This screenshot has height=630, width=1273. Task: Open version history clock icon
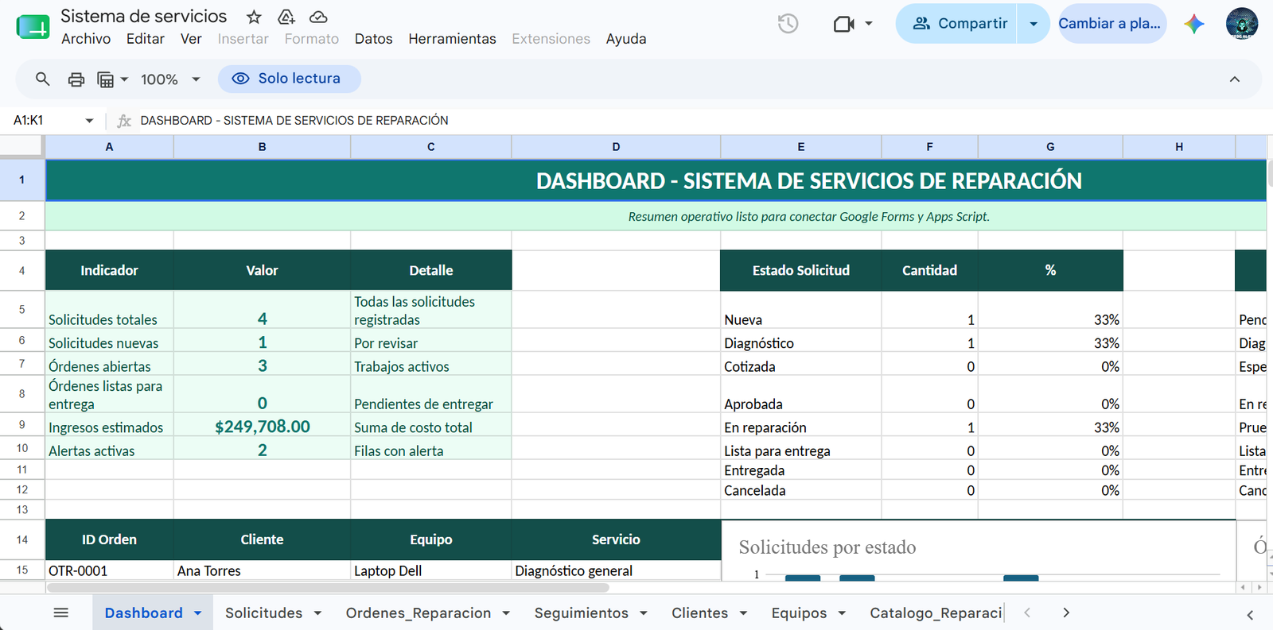(788, 24)
